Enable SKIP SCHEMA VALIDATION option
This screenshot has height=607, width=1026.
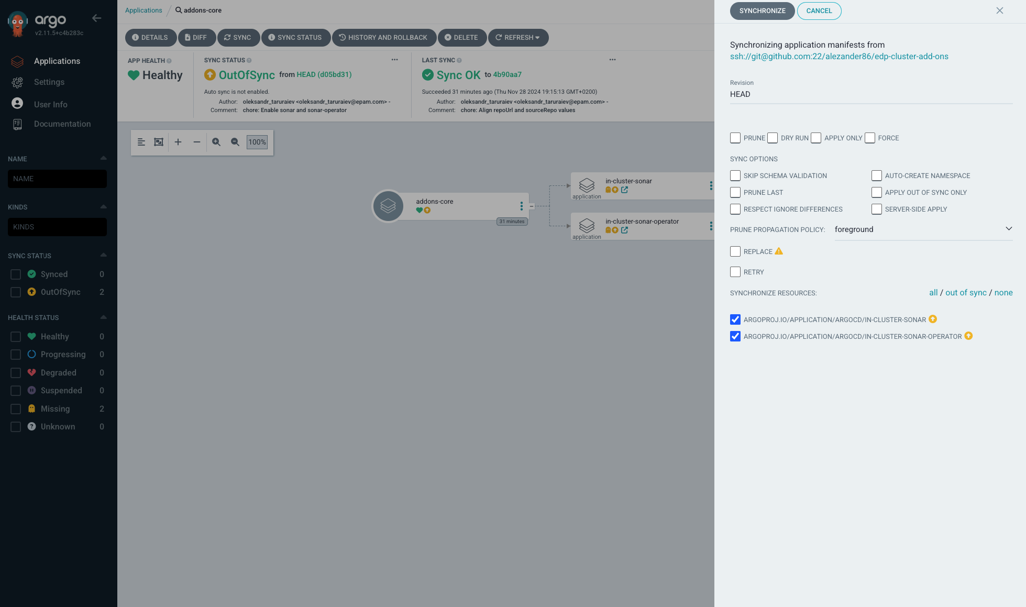pos(735,175)
